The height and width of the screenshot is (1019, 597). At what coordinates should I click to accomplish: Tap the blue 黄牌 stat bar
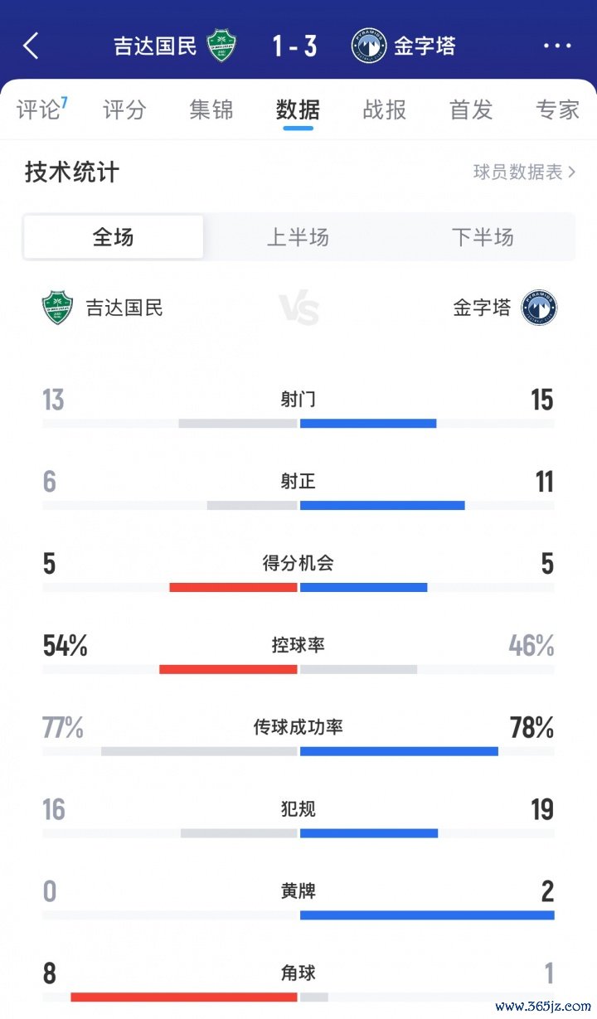(x=427, y=915)
